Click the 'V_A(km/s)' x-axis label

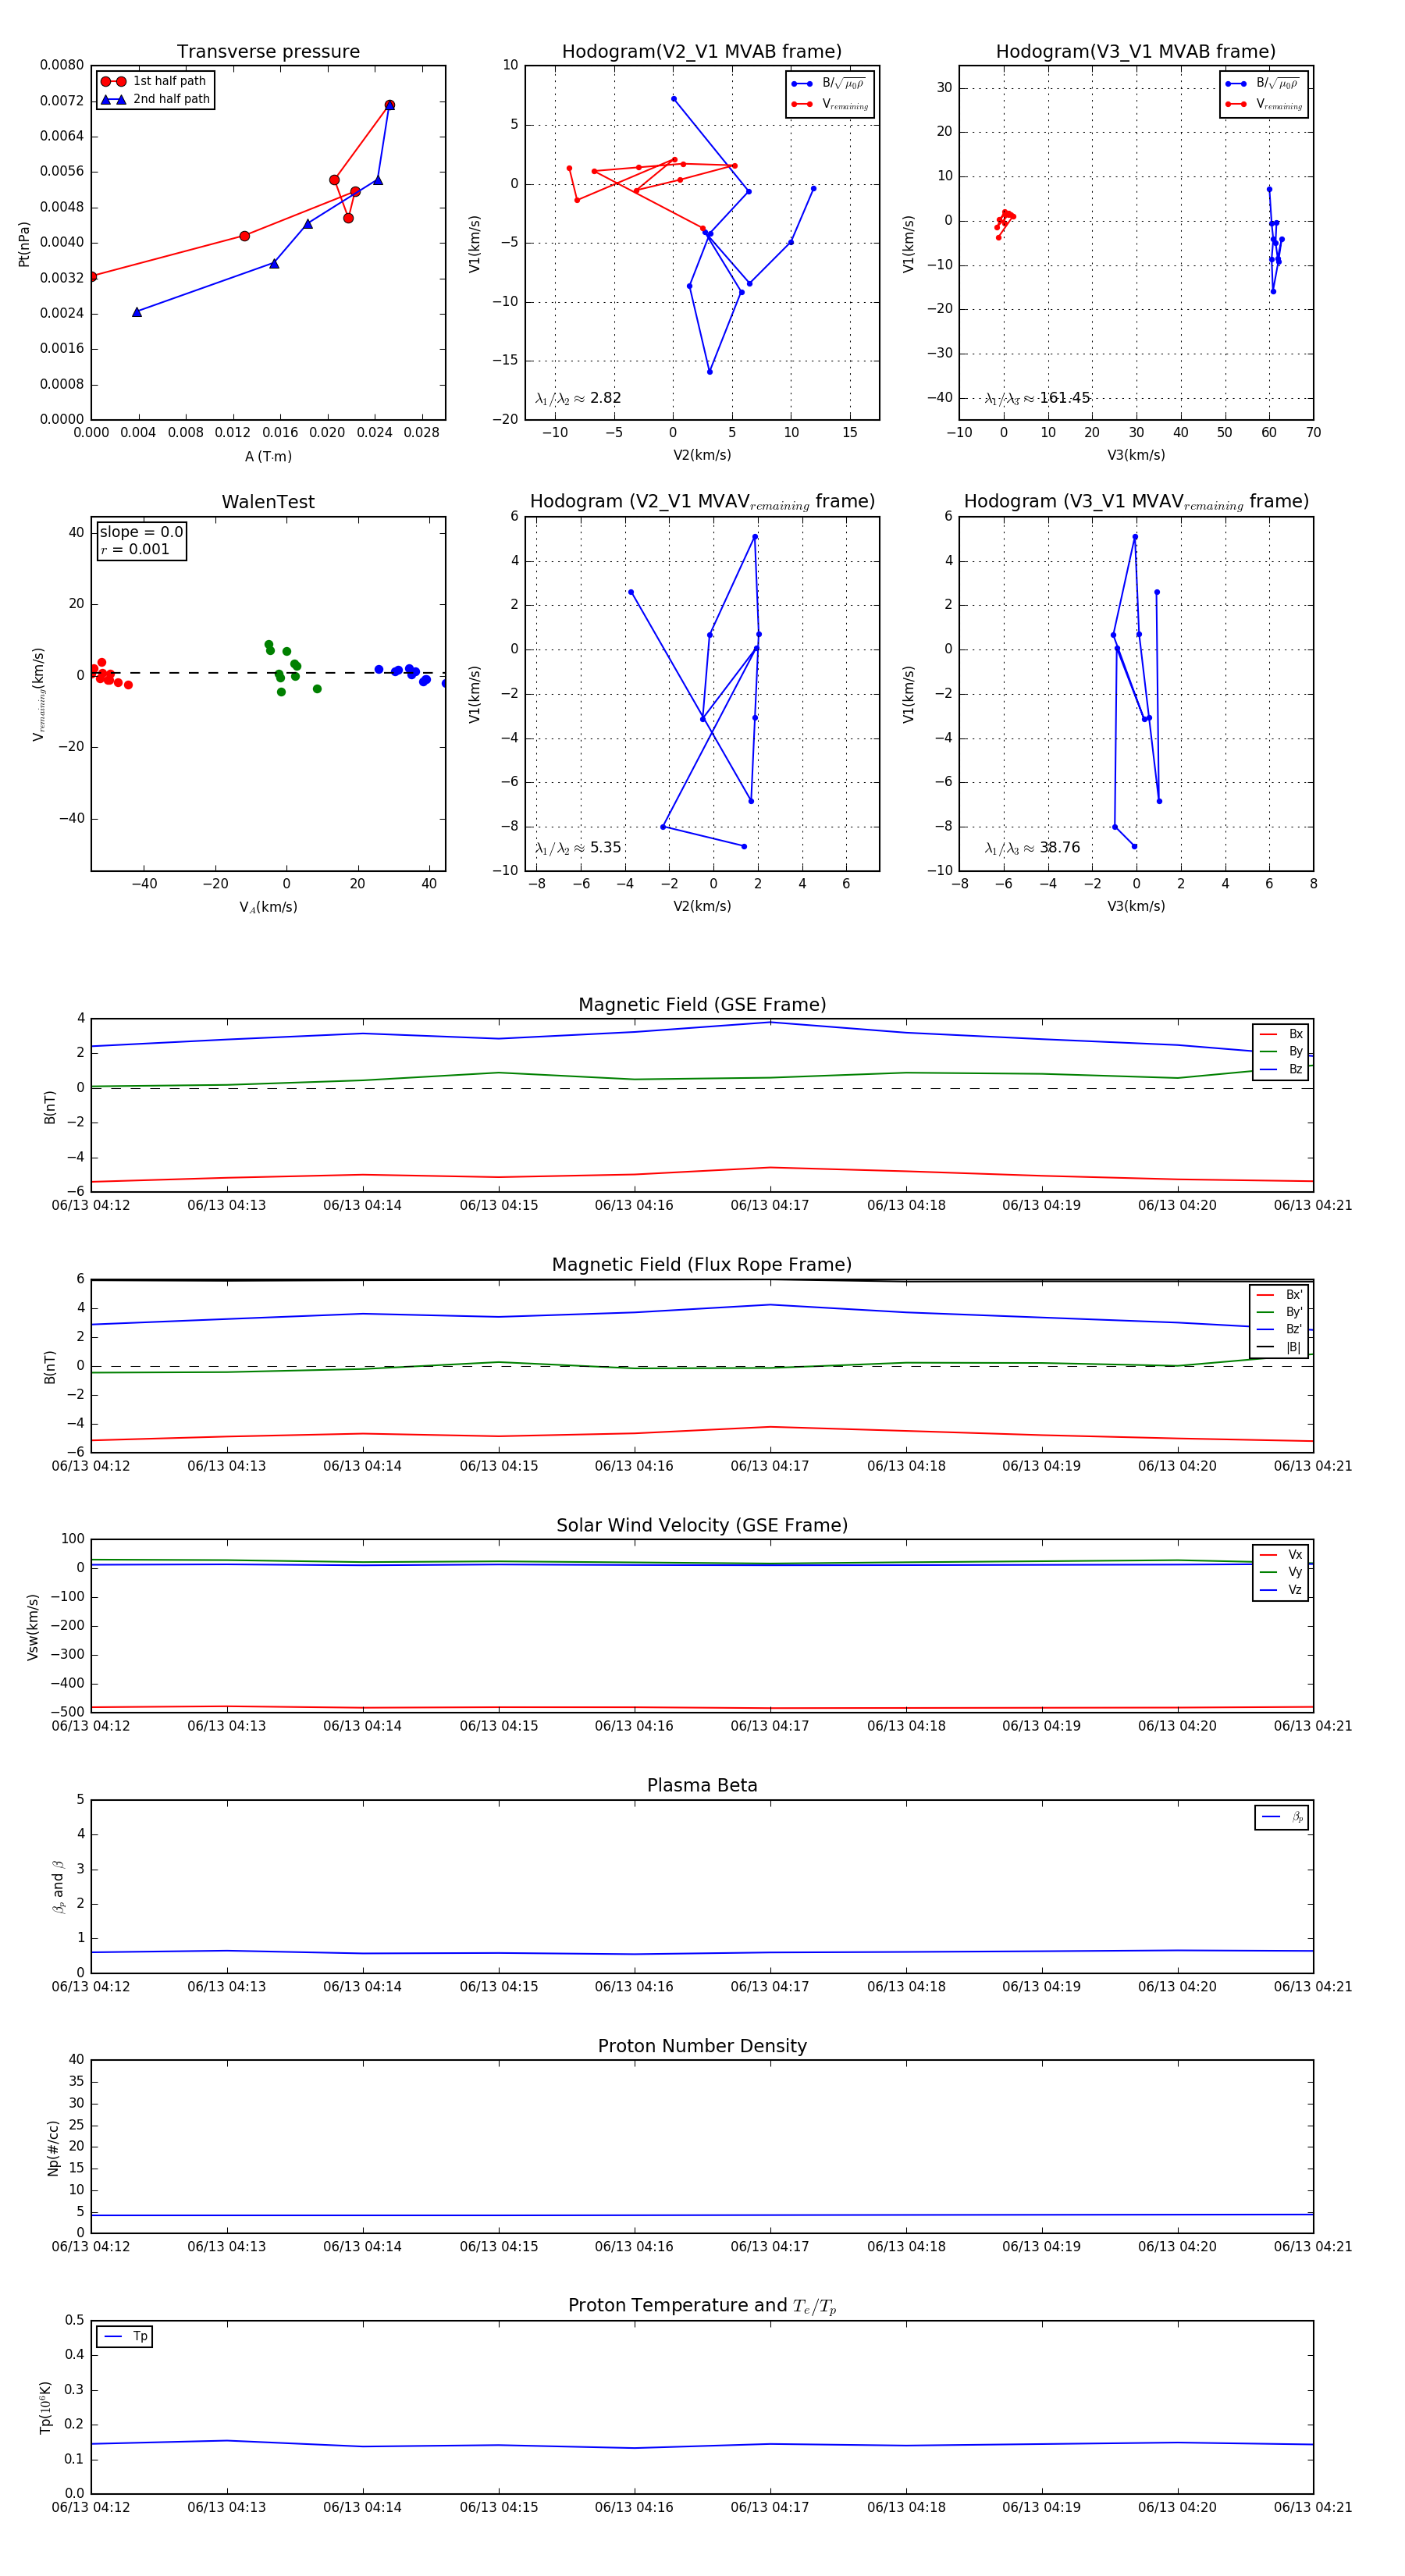click(268, 907)
